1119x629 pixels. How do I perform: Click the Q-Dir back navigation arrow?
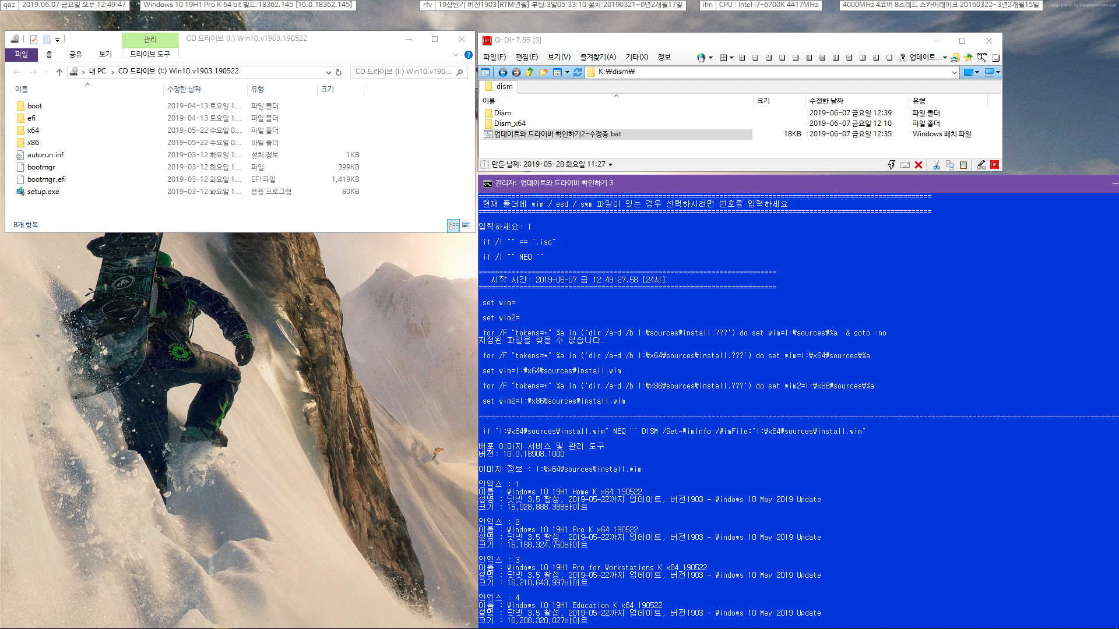click(502, 72)
